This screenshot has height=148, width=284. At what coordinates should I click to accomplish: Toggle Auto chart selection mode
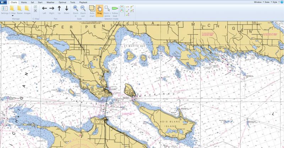pos(92,10)
